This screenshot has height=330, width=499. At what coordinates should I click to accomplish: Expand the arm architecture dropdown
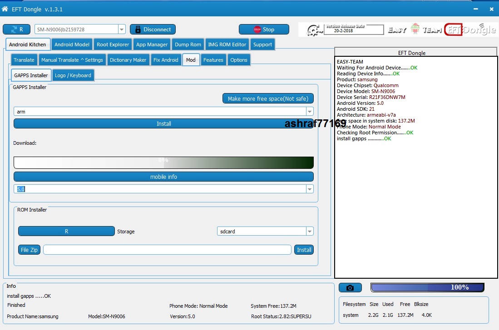click(x=309, y=112)
